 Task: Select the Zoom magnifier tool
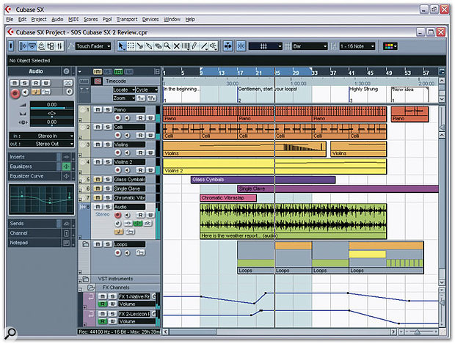[167, 45]
